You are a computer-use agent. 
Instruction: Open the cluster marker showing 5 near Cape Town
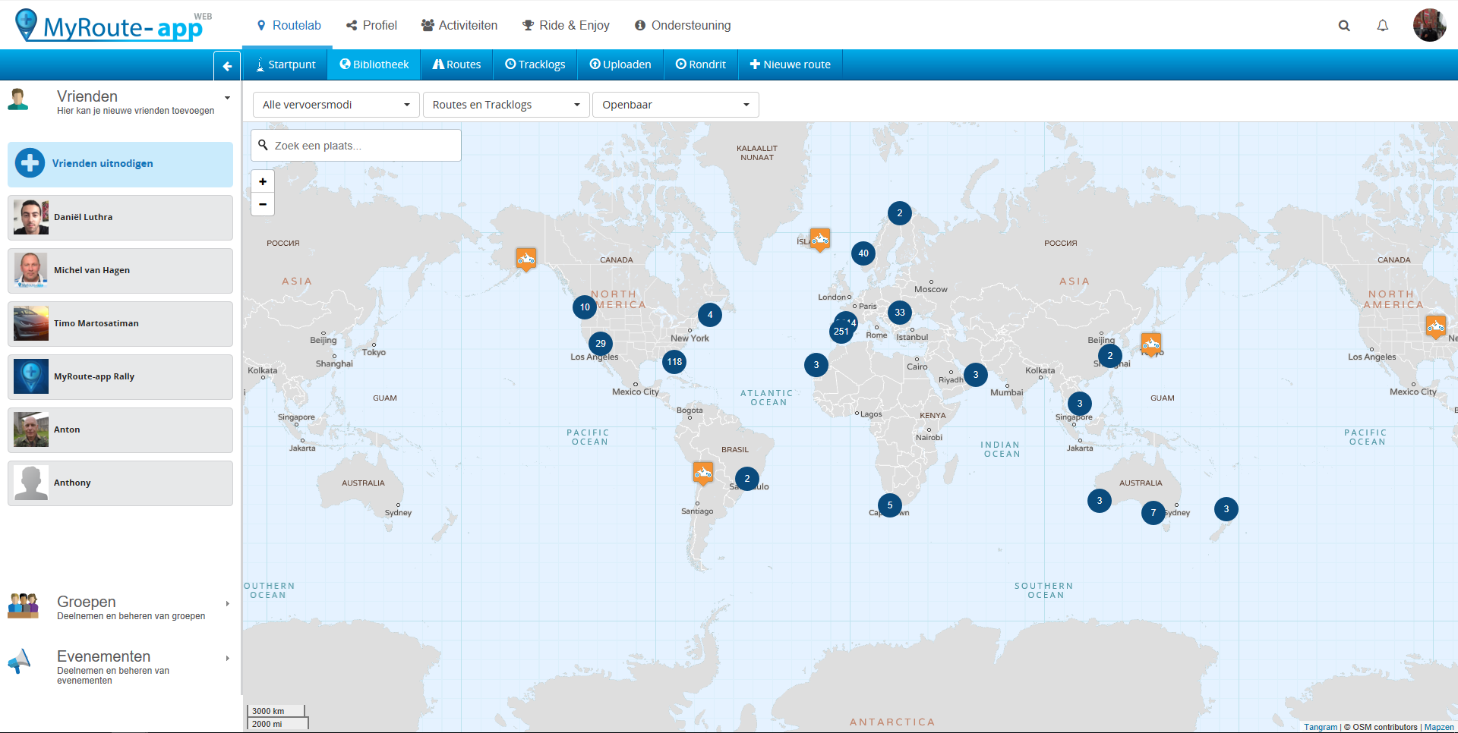click(890, 505)
